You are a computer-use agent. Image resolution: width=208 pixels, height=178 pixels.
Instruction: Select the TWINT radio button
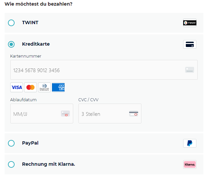tap(11, 23)
